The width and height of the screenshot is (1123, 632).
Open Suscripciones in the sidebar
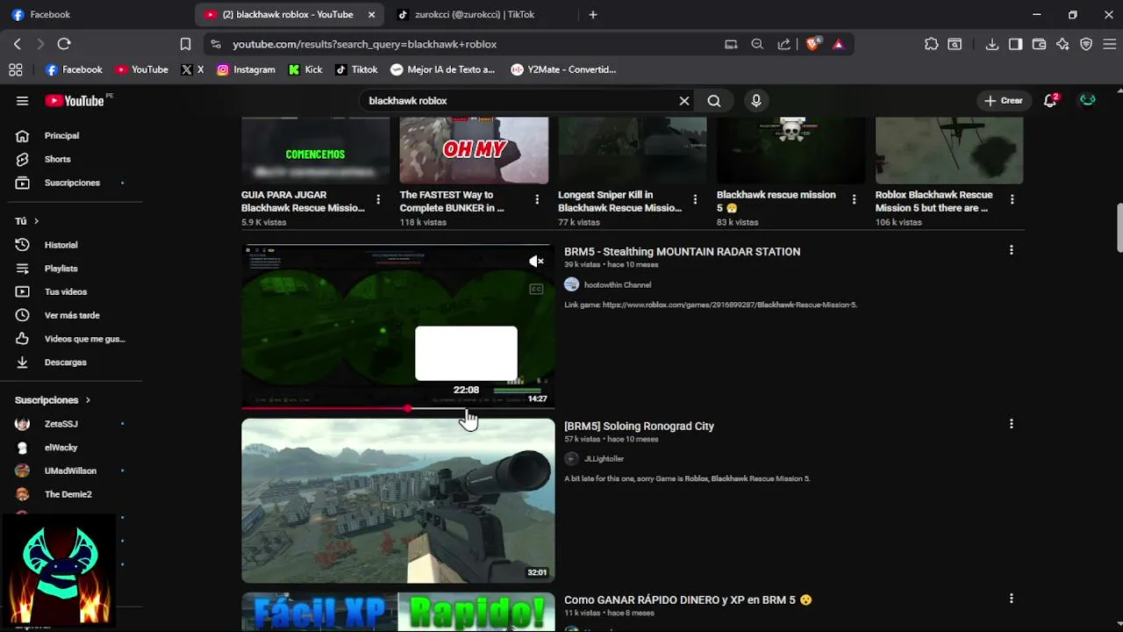(71, 183)
